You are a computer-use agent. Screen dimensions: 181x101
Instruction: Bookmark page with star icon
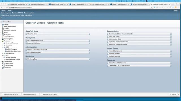click(152, 7)
